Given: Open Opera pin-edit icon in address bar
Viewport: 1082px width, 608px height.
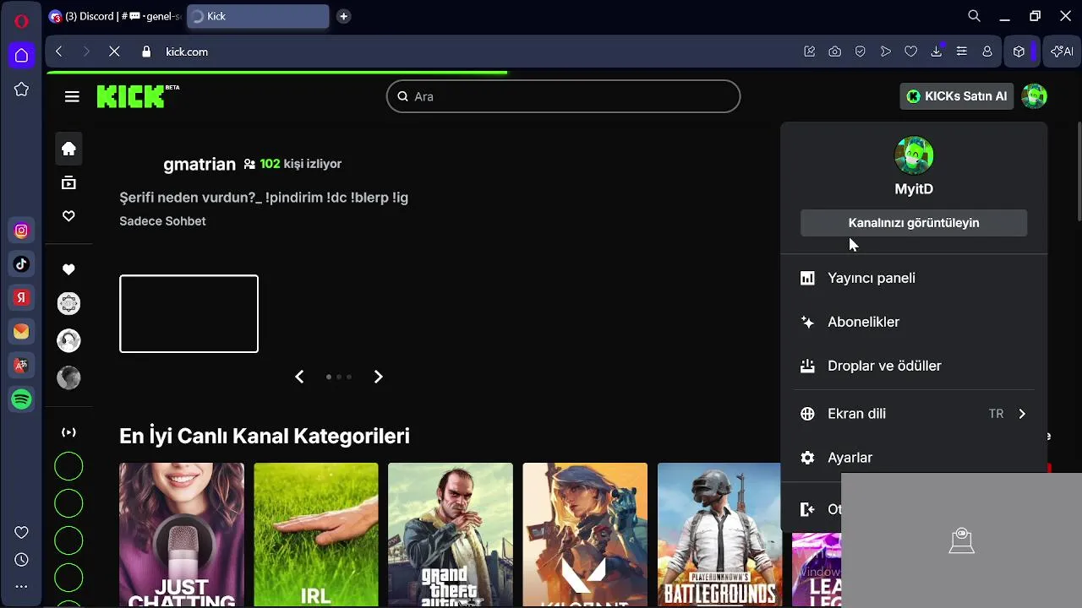Looking at the screenshot, I should (x=809, y=52).
